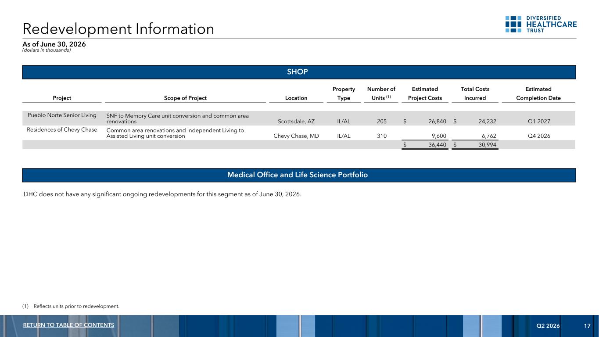599x337 pixels.
Task: Click the Scottsdale, AZ location cell
Action: point(296,122)
